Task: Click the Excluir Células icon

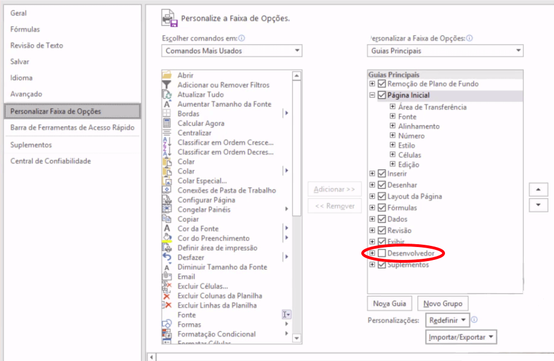Action: (x=167, y=286)
